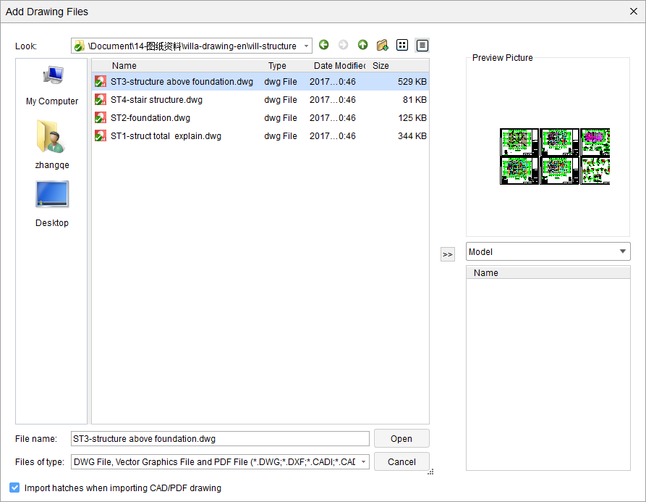Go up to the parent directory
This screenshot has height=502, width=646.
(x=363, y=46)
